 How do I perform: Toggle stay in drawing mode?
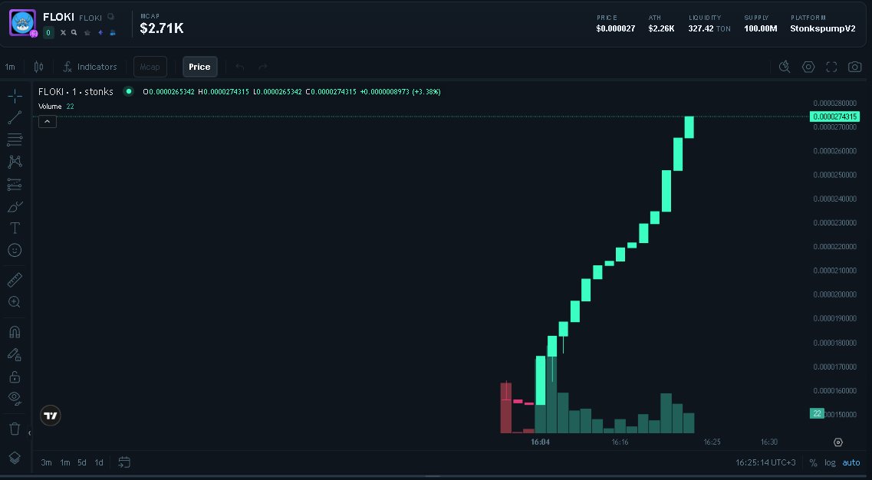coord(15,354)
